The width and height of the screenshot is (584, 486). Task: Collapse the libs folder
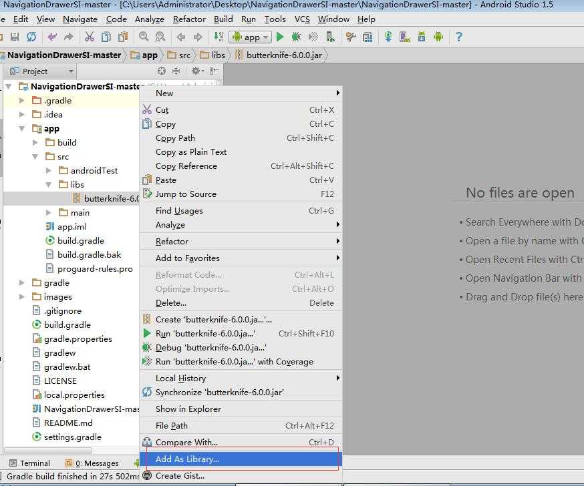[x=49, y=184]
